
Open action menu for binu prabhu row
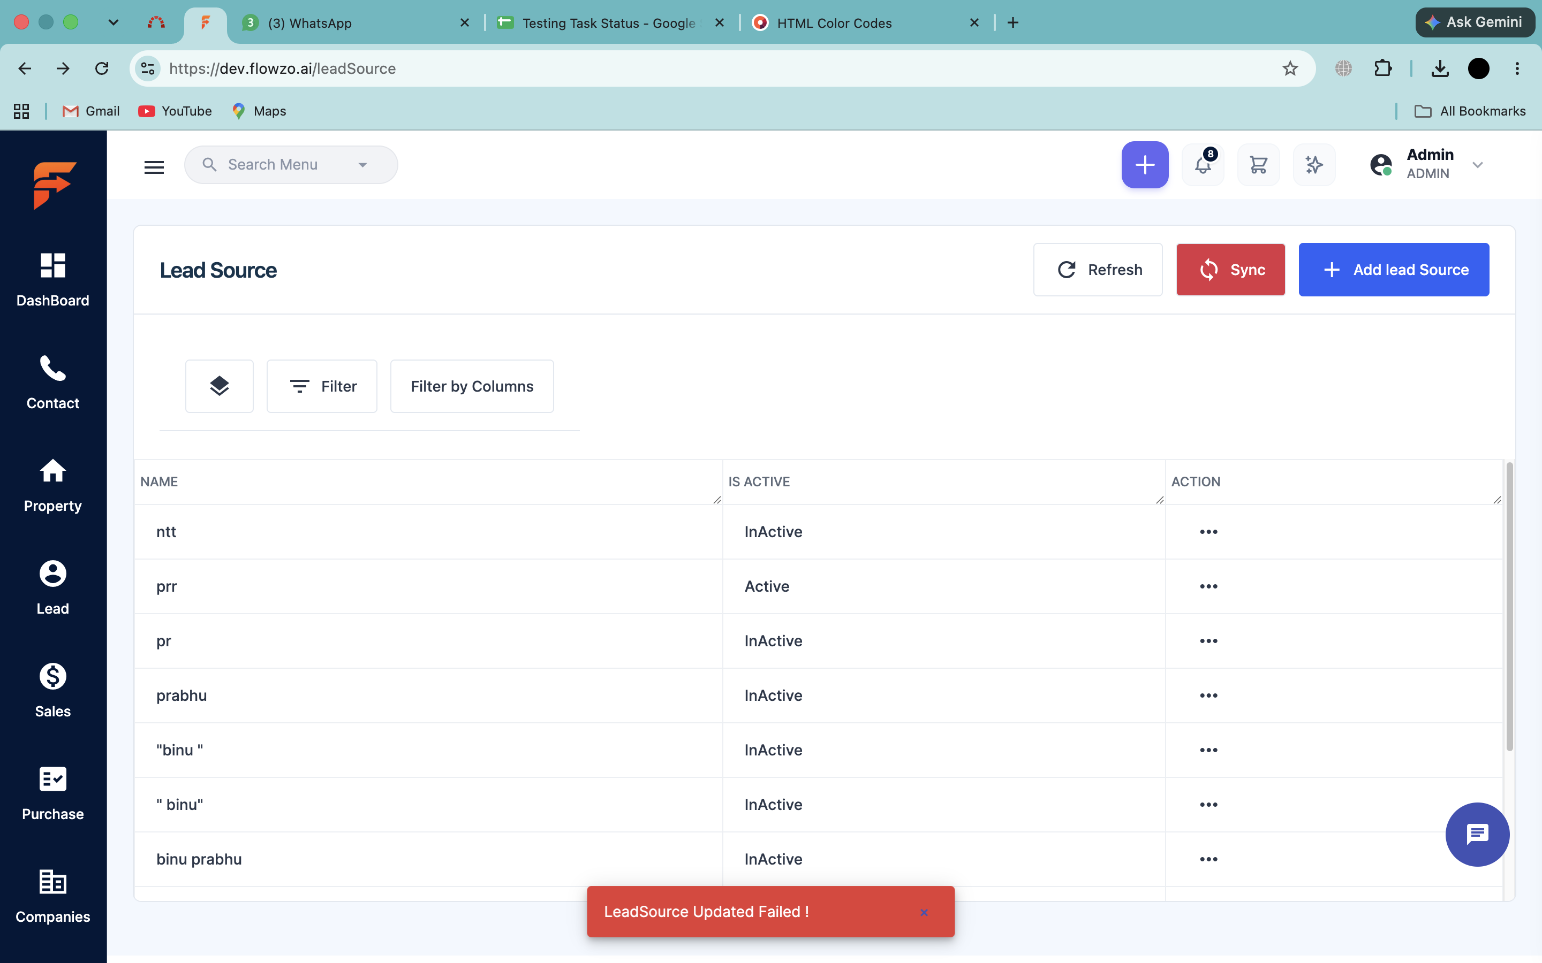(x=1208, y=859)
